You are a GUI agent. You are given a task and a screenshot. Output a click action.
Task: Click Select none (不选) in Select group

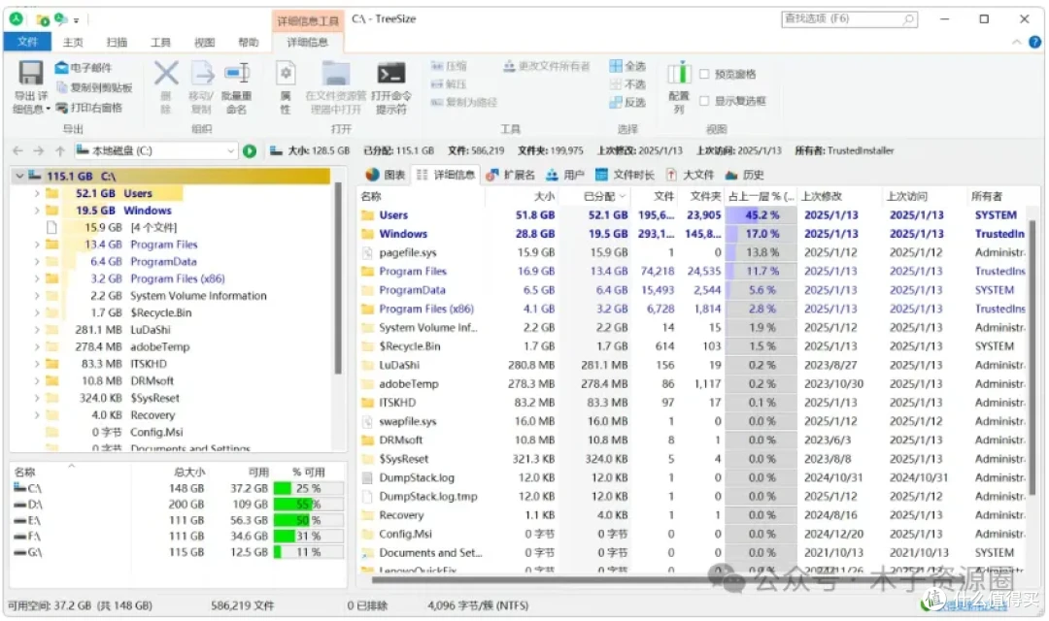tap(627, 84)
